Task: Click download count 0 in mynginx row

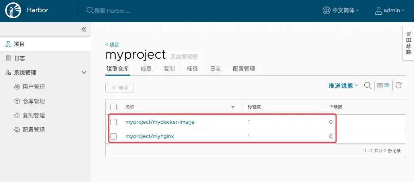Action: pyautogui.click(x=331, y=136)
